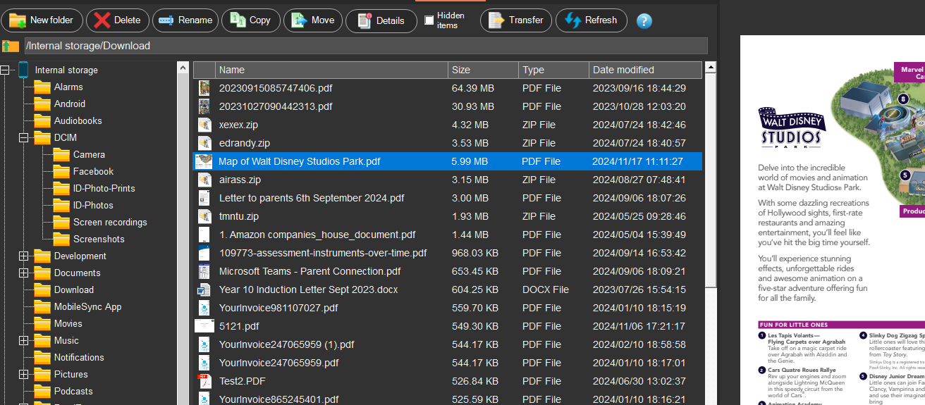The image size is (925, 405).
Task: Click the file list scroll up arrow
Action: point(711,68)
